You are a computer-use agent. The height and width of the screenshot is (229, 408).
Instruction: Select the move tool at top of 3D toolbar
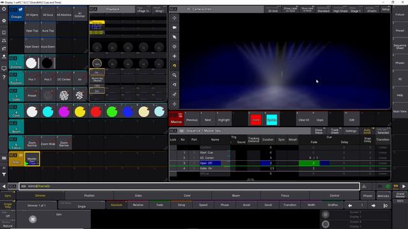click(x=174, y=18)
